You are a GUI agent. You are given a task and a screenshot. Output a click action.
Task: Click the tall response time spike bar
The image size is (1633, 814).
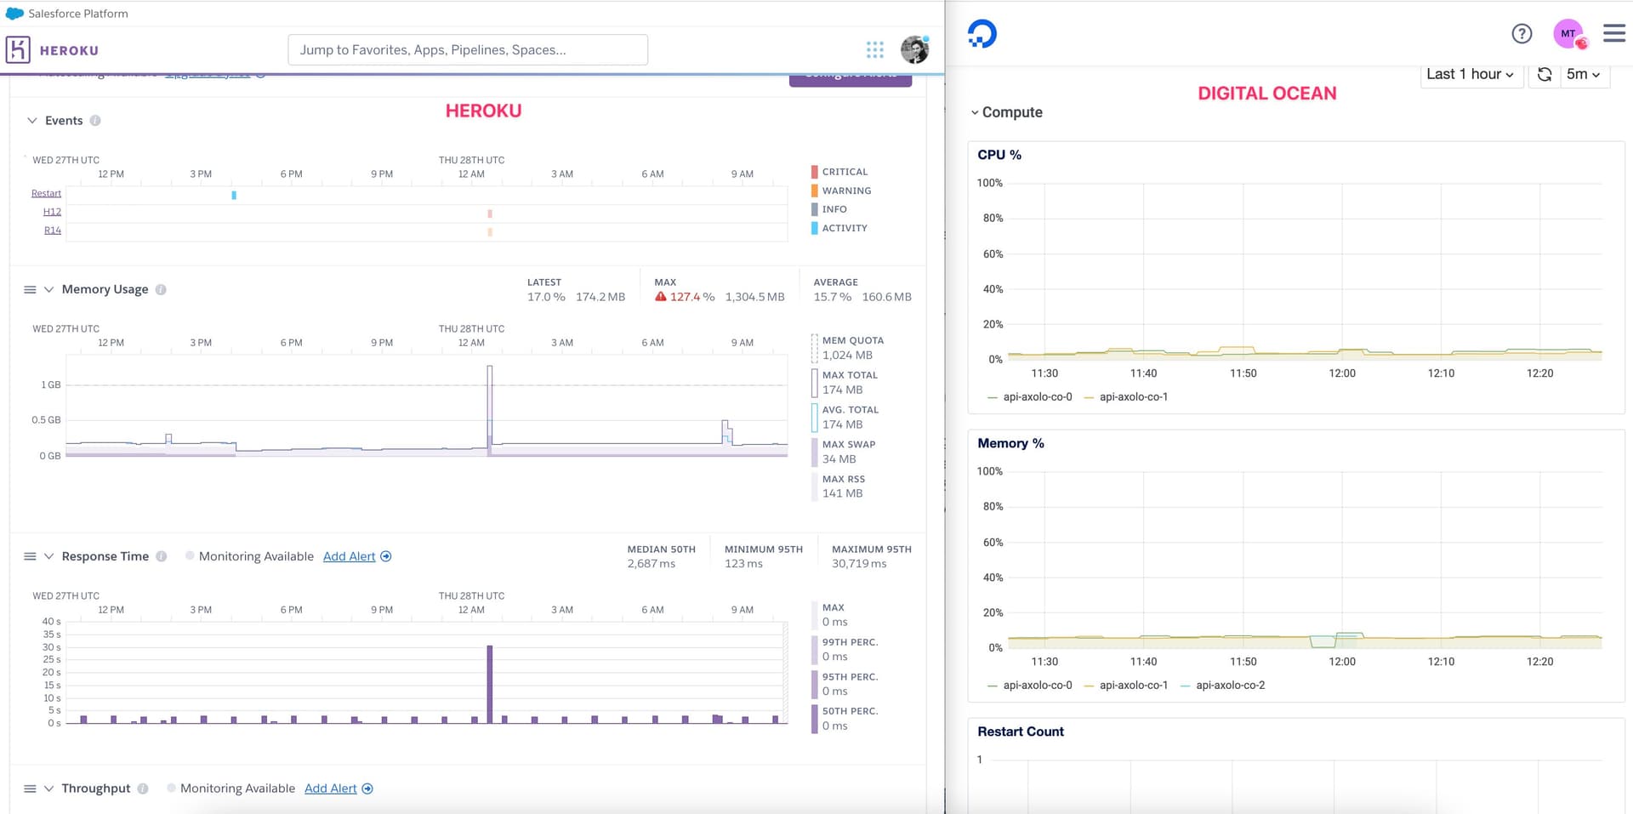[490, 684]
